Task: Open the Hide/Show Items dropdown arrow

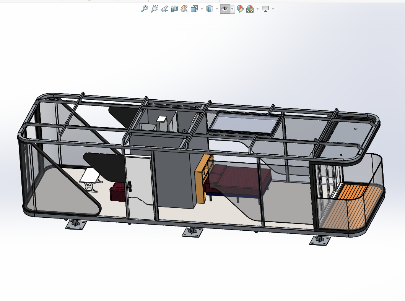Action: (x=233, y=9)
